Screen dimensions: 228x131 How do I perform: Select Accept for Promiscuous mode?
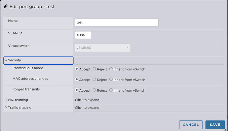coord(77,69)
